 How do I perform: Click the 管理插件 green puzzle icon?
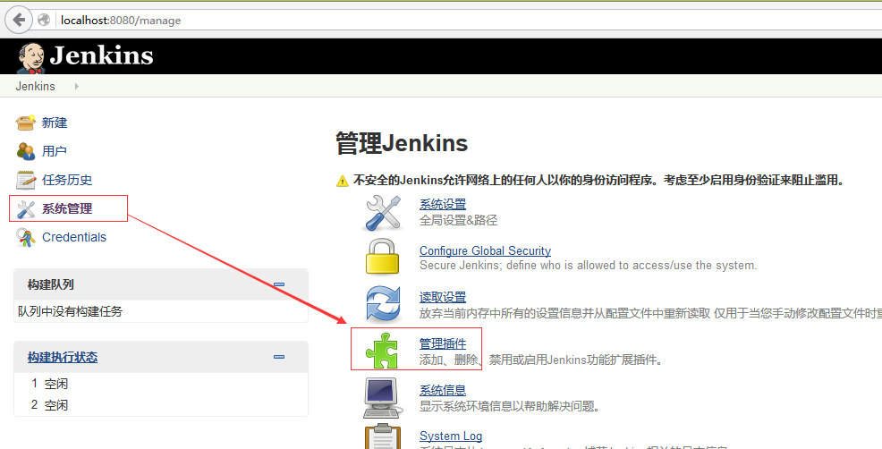coord(383,351)
